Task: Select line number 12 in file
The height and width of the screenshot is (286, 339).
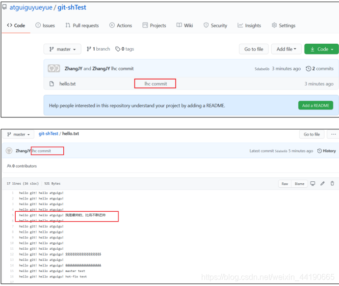Action: (12, 254)
